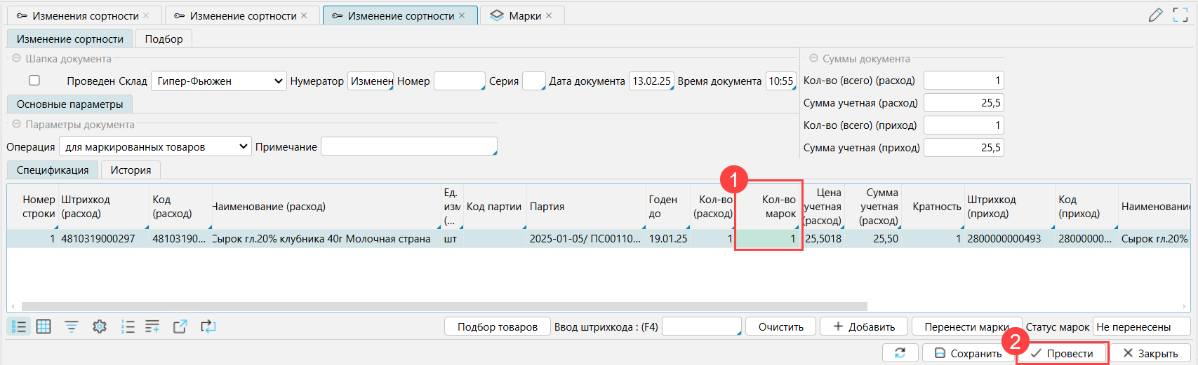Open table settings gear icon

pos(100,326)
